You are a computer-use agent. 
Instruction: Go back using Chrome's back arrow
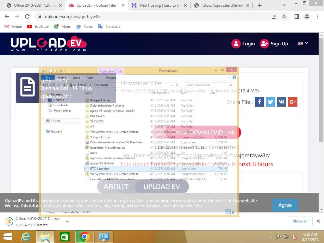(x=7, y=16)
